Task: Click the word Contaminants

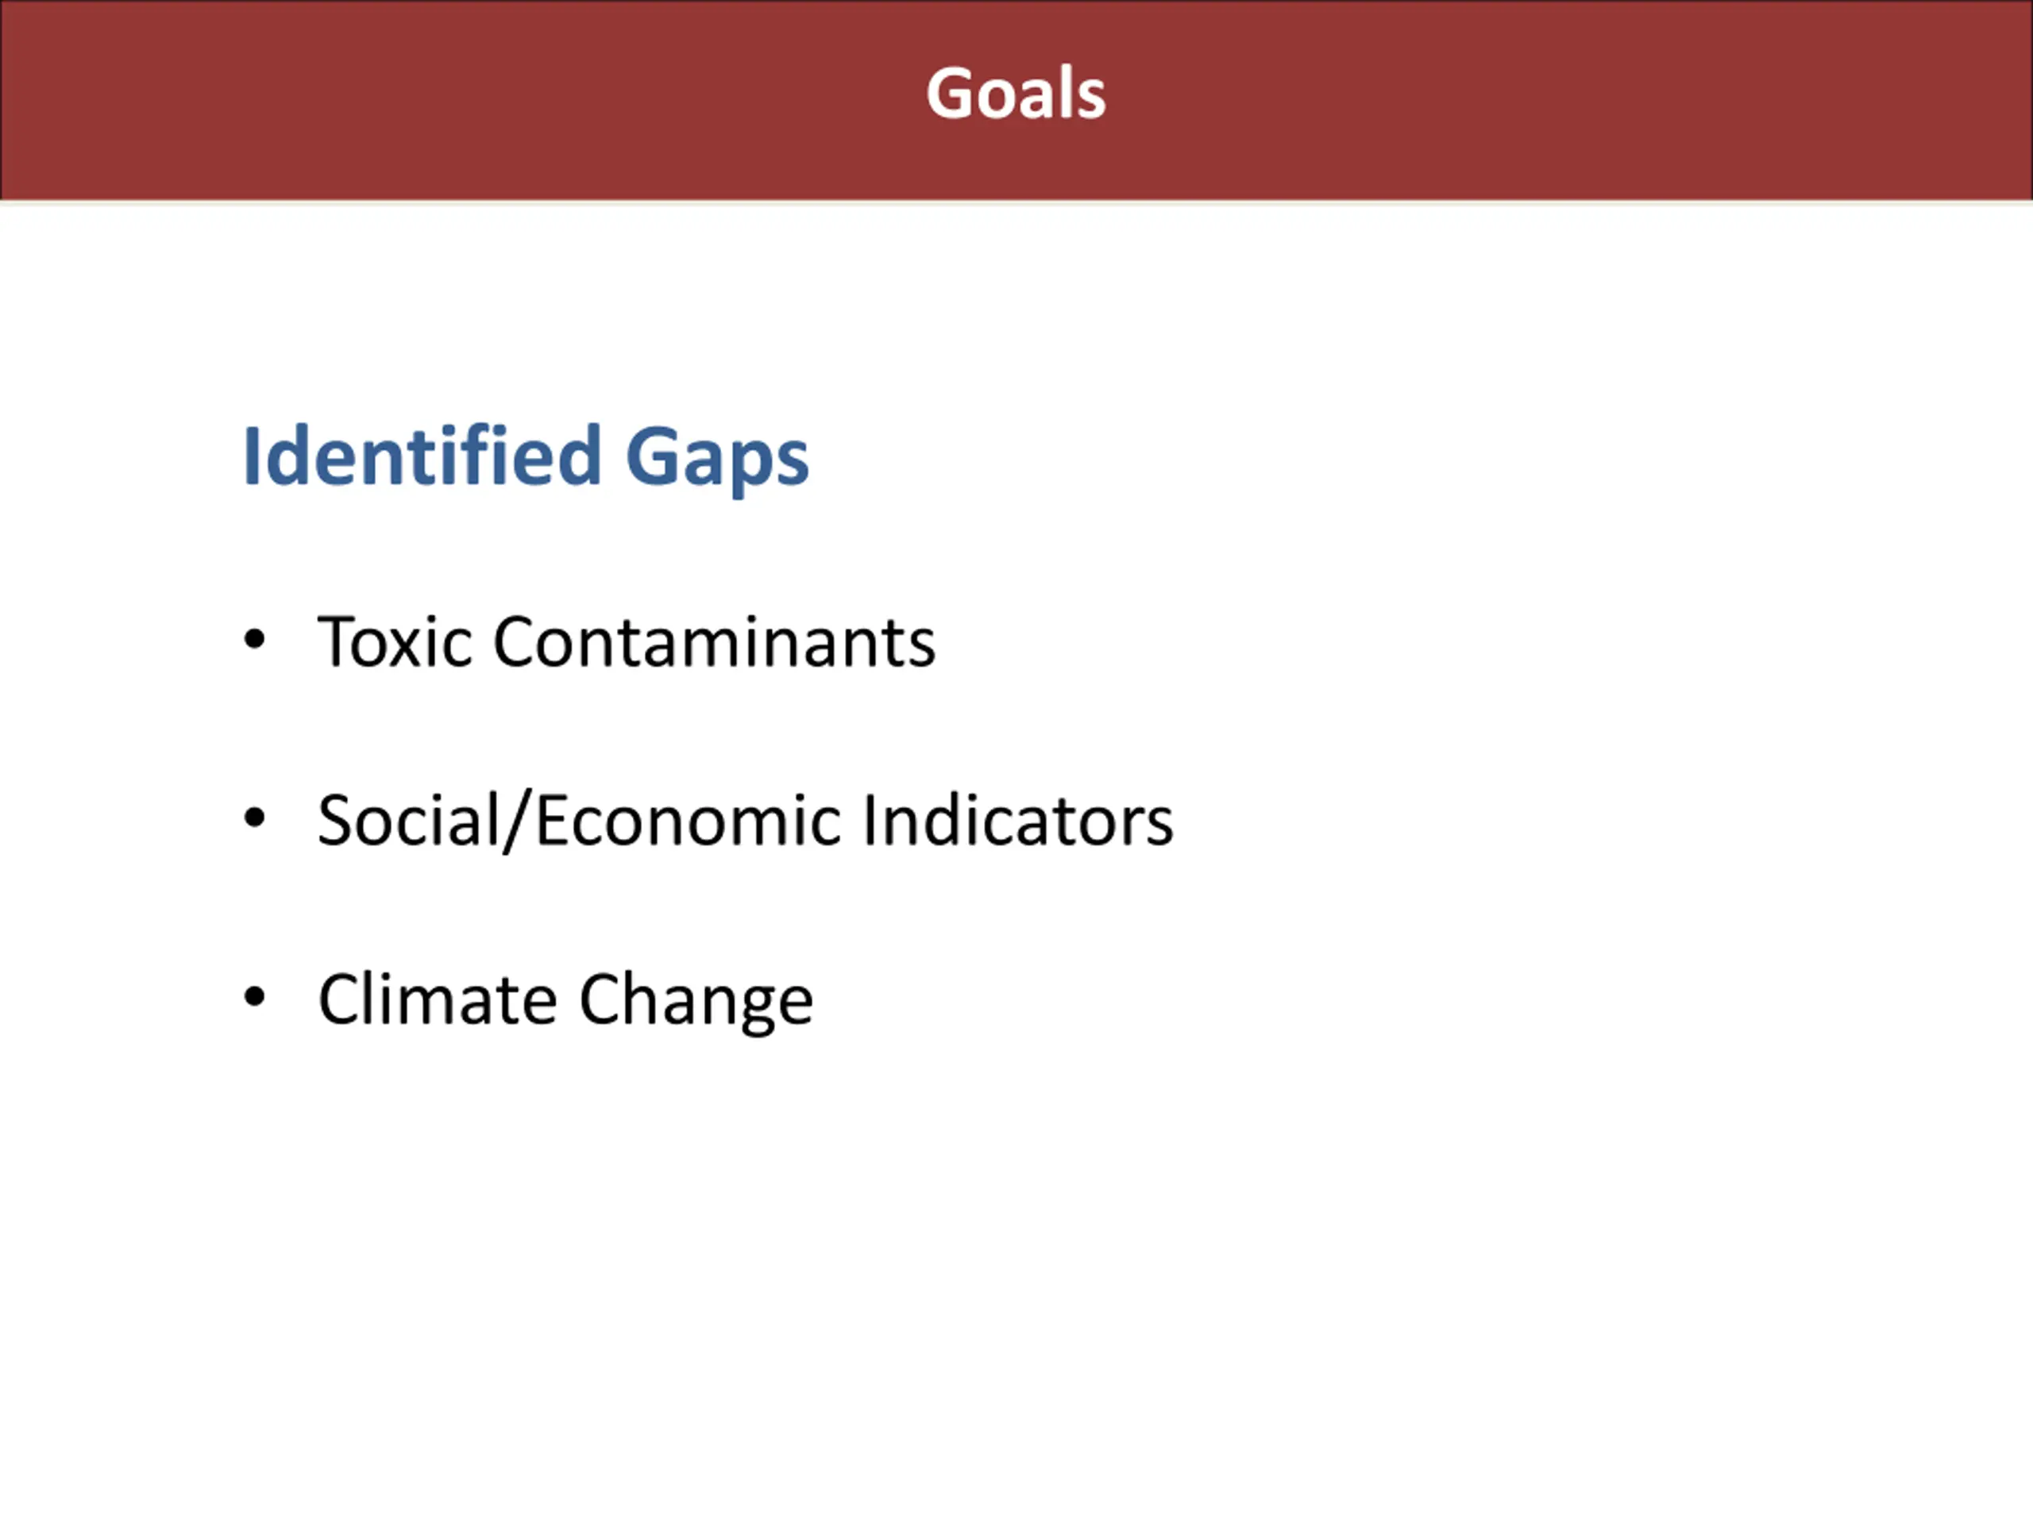Action: [715, 641]
